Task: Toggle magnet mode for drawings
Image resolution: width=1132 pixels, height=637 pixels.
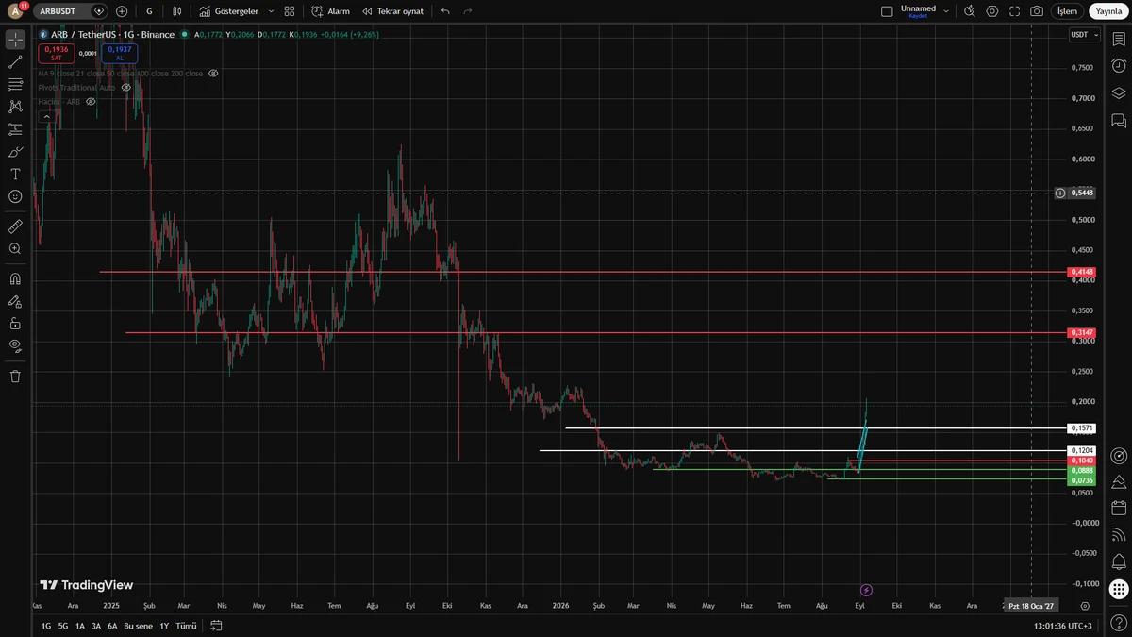Action: (15, 279)
